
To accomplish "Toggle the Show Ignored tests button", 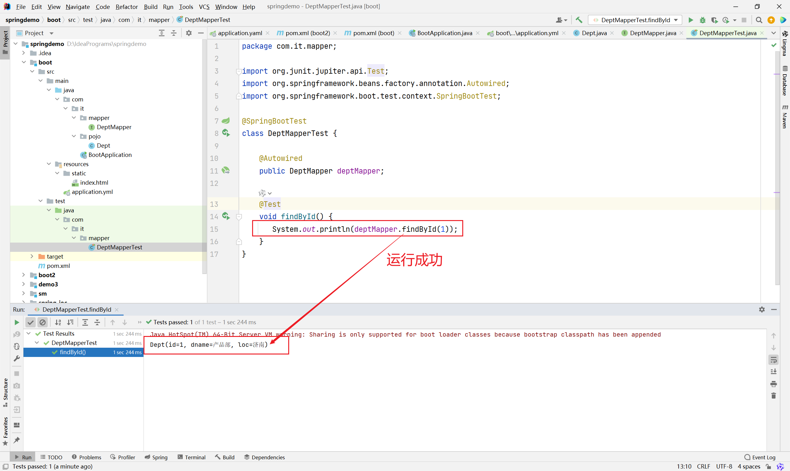I will tap(43, 322).
